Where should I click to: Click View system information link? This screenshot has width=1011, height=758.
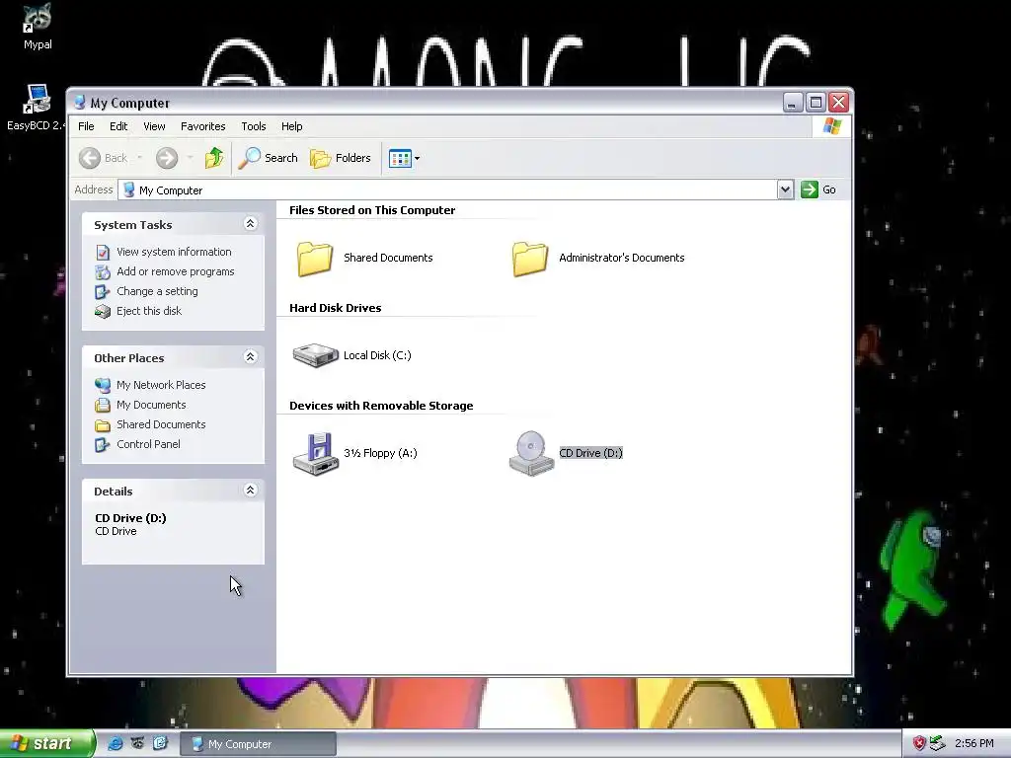coord(174,252)
